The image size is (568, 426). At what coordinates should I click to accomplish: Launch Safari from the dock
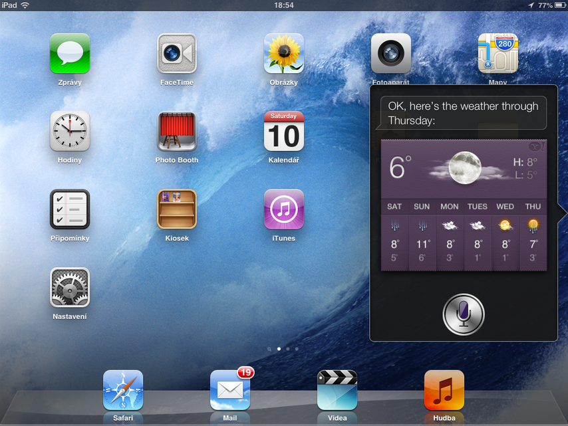coord(123,390)
